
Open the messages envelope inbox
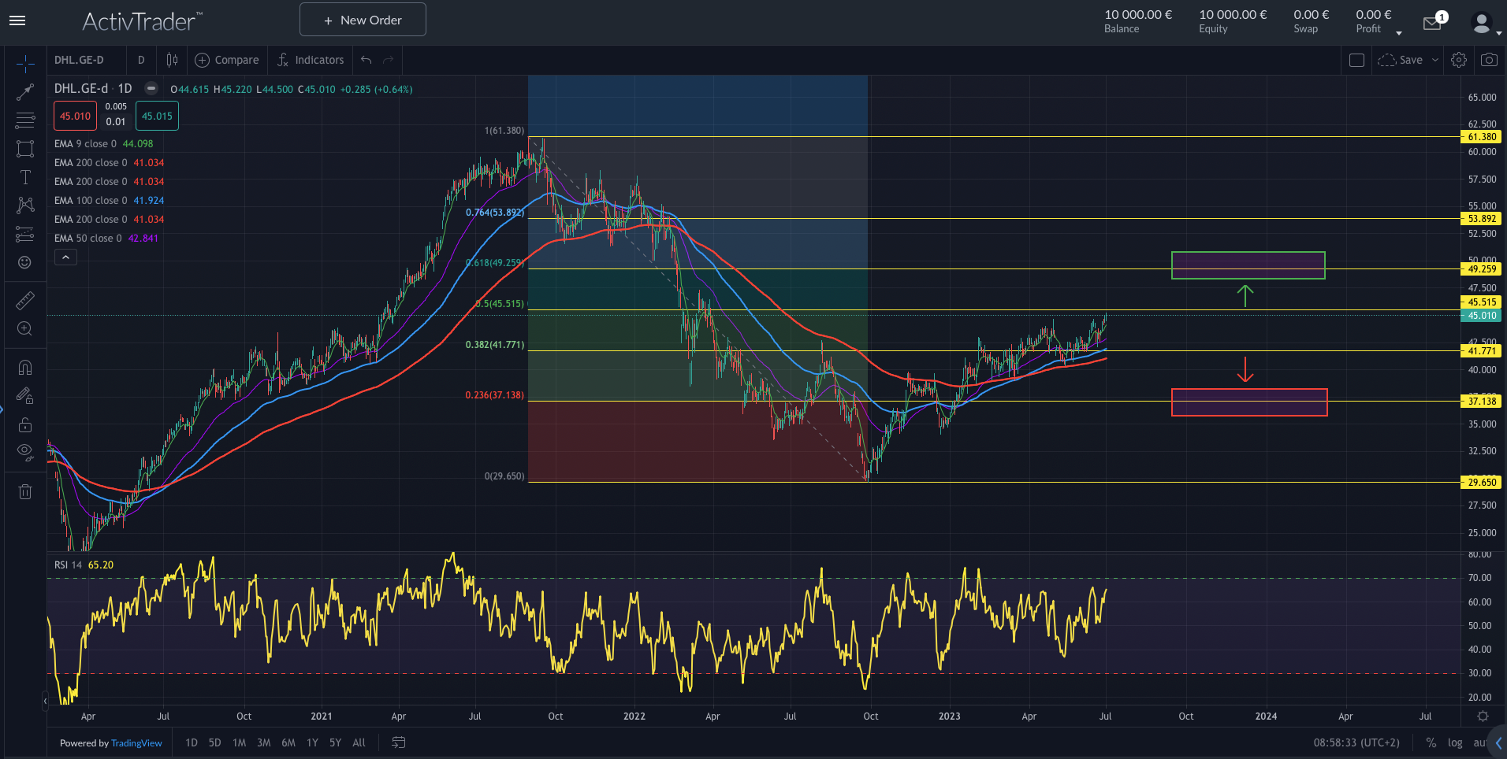pos(1432,24)
